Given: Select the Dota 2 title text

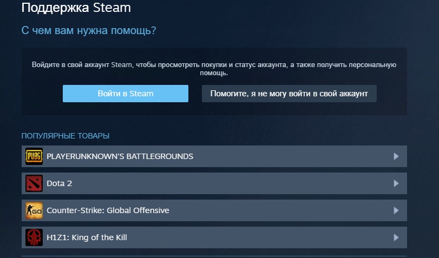Looking at the screenshot, I should coord(60,183).
